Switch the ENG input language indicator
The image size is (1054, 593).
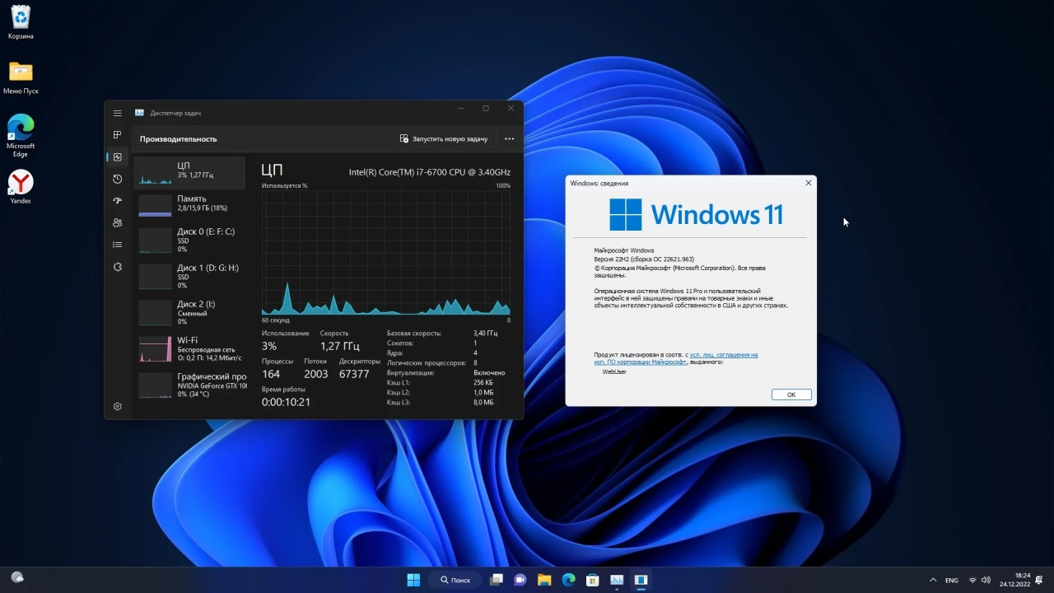point(952,580)
